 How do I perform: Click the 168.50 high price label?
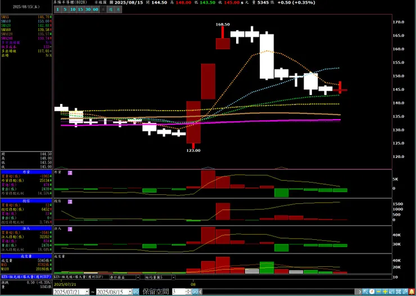coord(223,24)
